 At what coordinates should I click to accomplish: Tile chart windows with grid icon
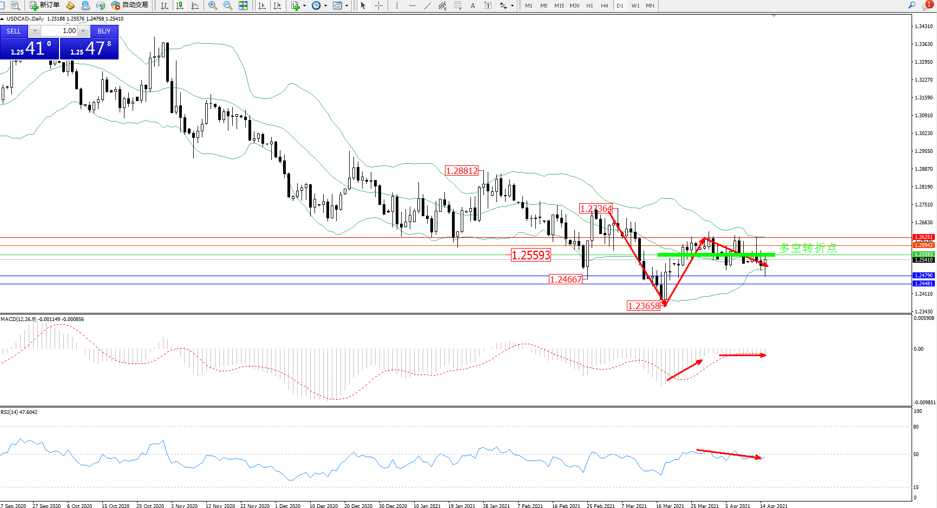pos(243,5)
